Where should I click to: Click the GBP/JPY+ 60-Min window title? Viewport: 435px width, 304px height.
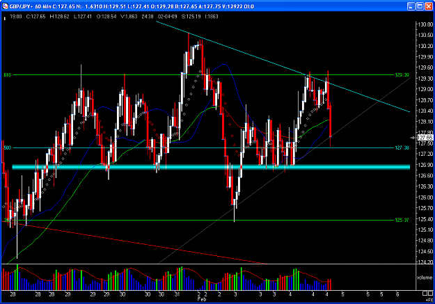31,6
